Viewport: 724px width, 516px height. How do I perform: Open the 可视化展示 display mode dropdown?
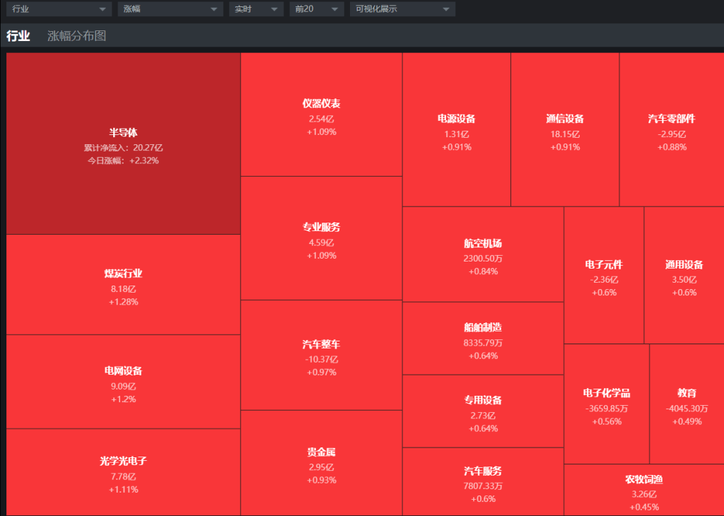pos(402,9)
